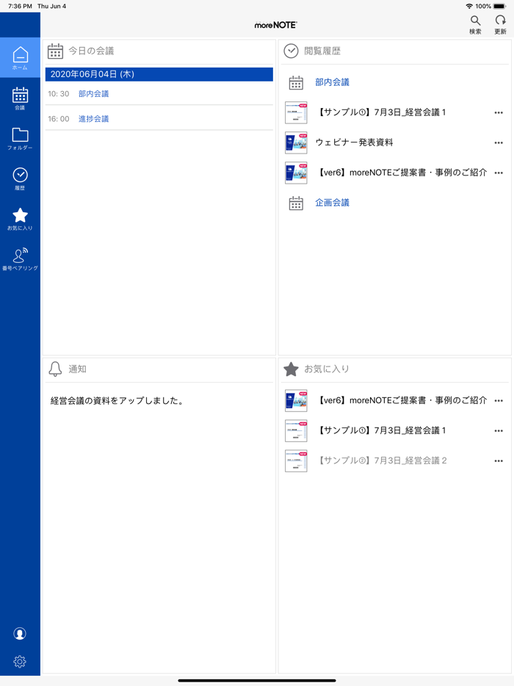The width and height of the screenshot is (514, 686).
Task: Open the user profile icon in sidebar
Action: coord(20,634)
